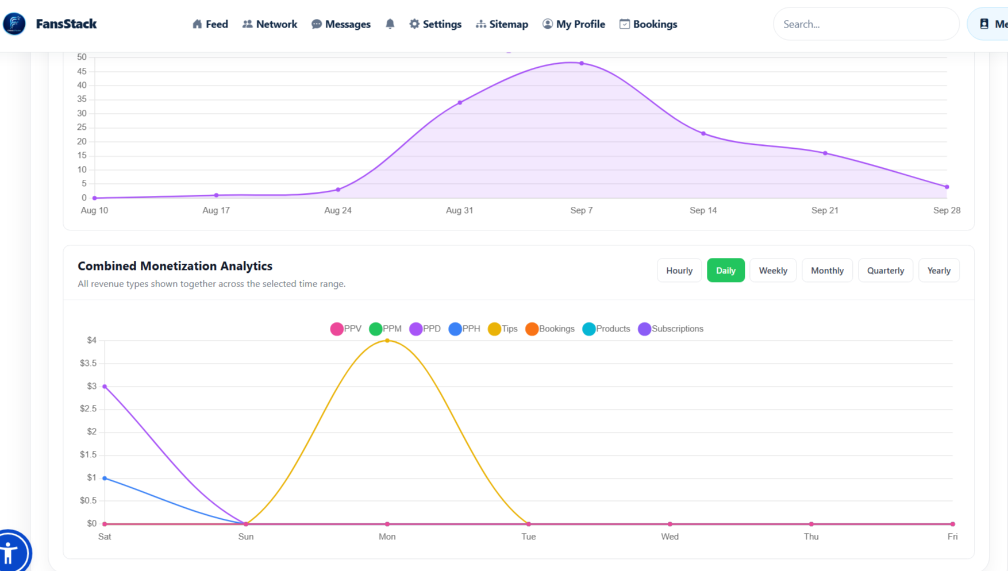Image resolution: width=1008 pixels, height=571 pixels.
Task: Open the accessibility widget icon
Action: (x=11, y=553)
